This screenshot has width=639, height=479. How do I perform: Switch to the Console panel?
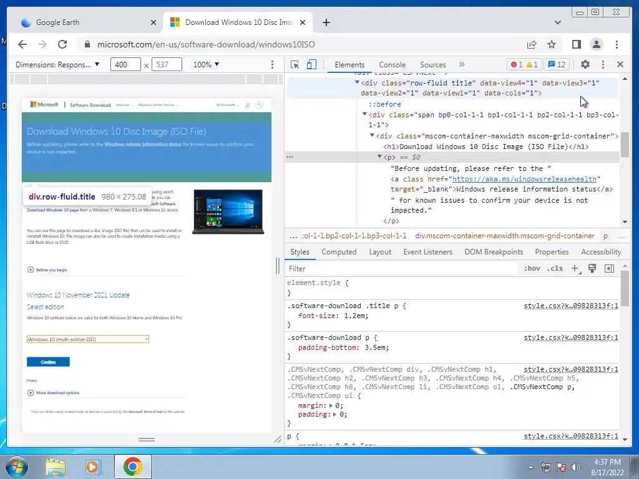point(392,65)
